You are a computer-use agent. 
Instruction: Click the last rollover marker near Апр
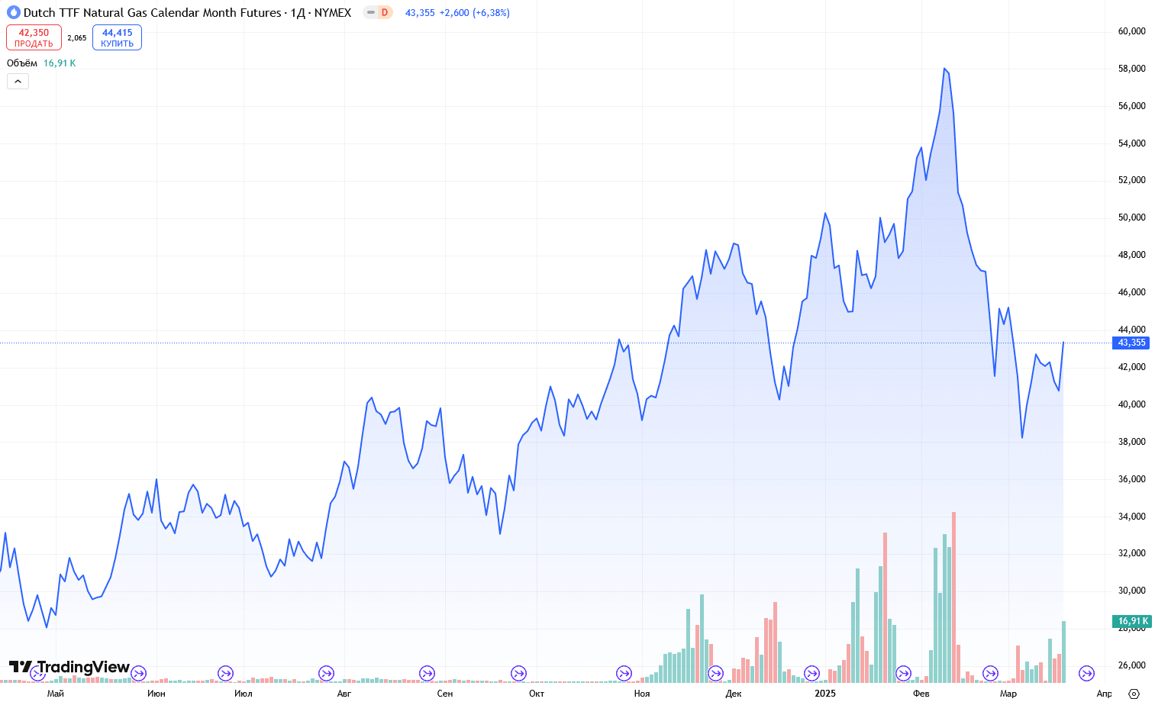(1086, 673)
